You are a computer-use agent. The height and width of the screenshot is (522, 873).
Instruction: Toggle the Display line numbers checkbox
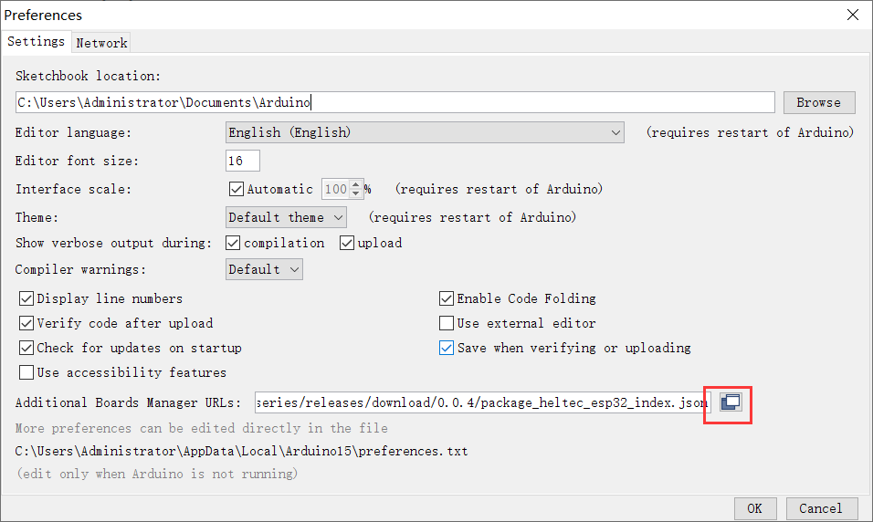26,298
